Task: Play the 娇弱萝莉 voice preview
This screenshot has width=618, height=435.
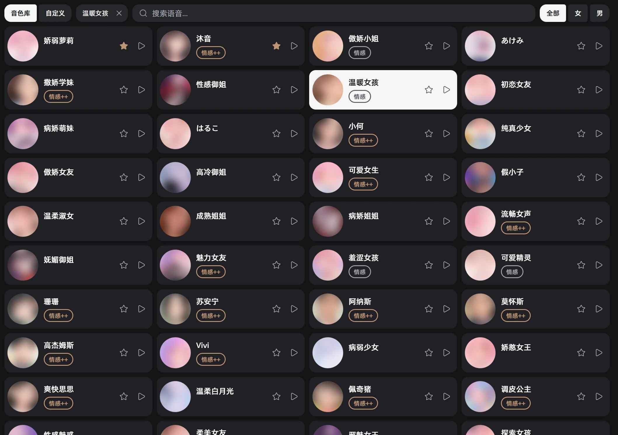Action: click(x=142, y=46)
